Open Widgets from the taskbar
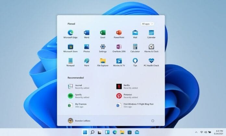Screen dimensions: 226x136 pyautogui.click(x=107, y=132)
